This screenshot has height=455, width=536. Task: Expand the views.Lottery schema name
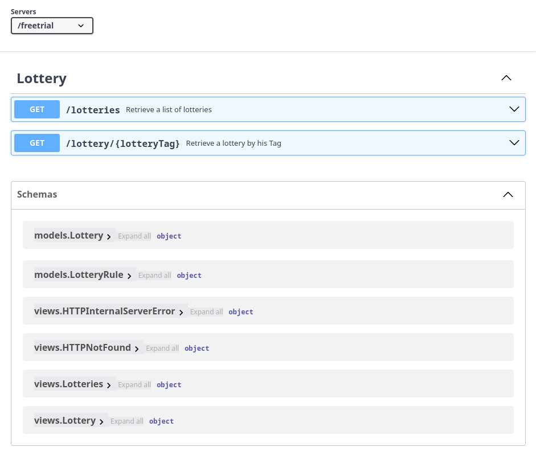(65, 420)
